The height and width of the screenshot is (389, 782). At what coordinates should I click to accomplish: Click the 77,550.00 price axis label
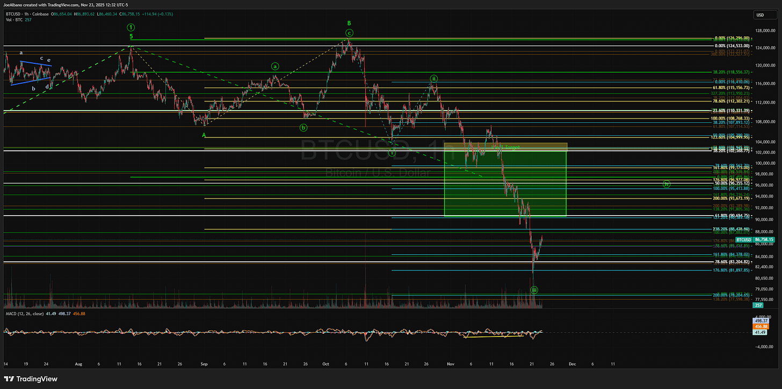764,299
